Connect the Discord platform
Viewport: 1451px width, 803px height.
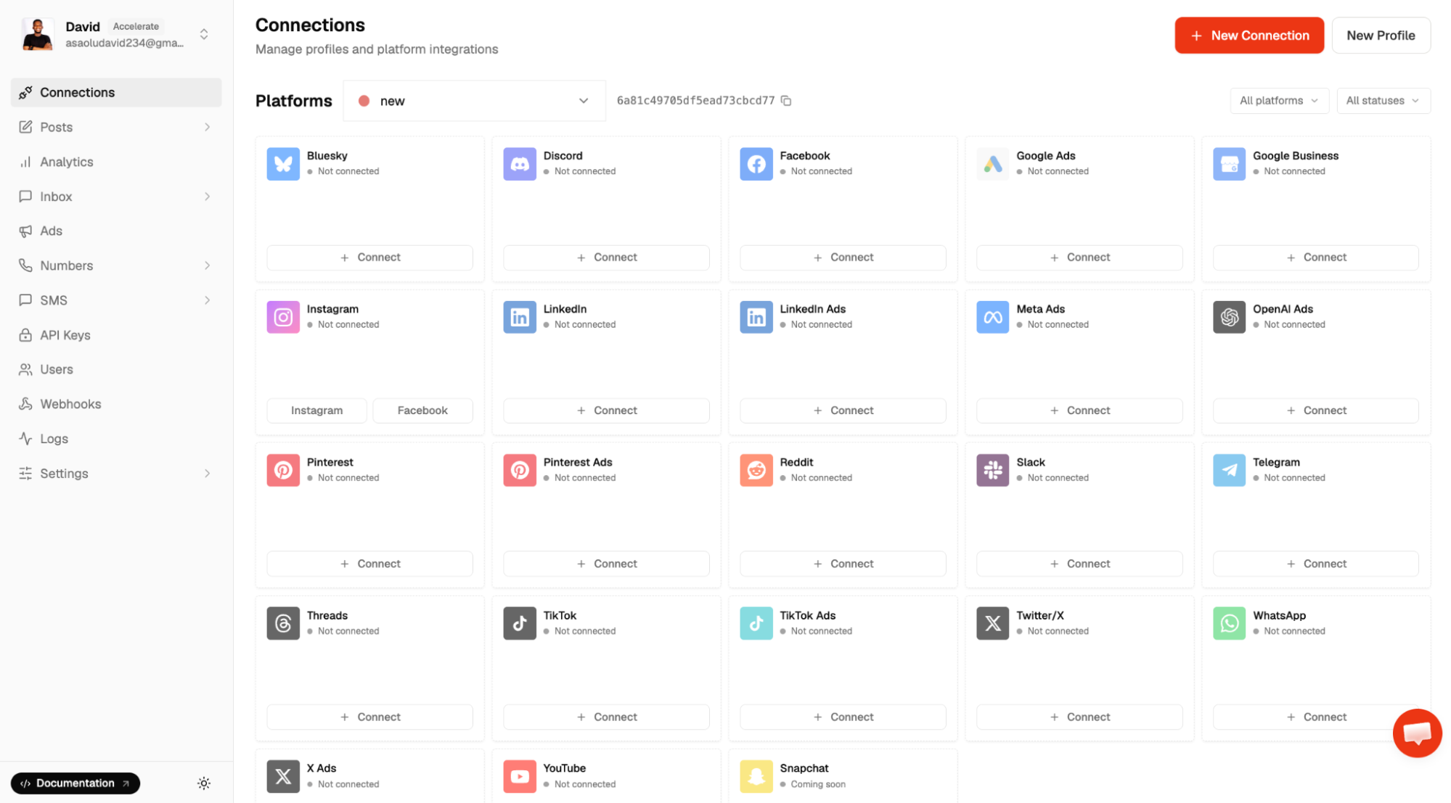pos(606,258)
